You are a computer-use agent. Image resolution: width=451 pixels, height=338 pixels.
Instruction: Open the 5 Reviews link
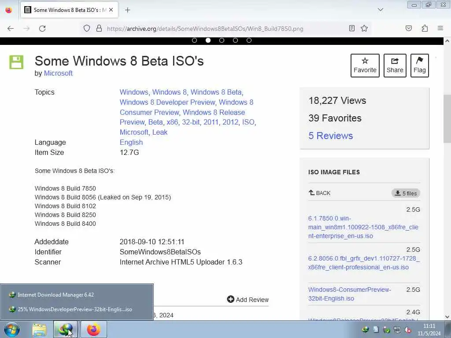(330, 136)
